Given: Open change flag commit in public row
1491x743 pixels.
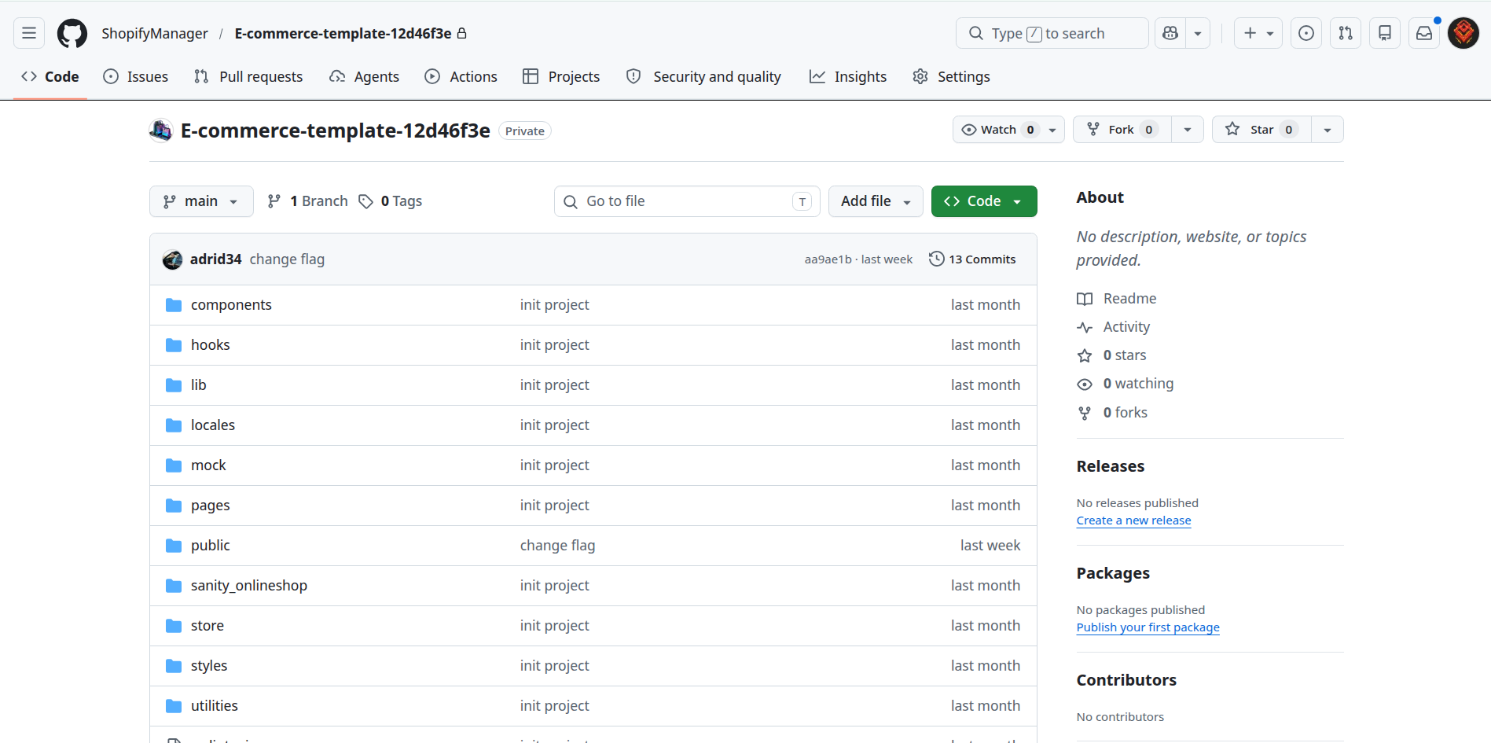Looking at the screenshot, I should [557, 546].
